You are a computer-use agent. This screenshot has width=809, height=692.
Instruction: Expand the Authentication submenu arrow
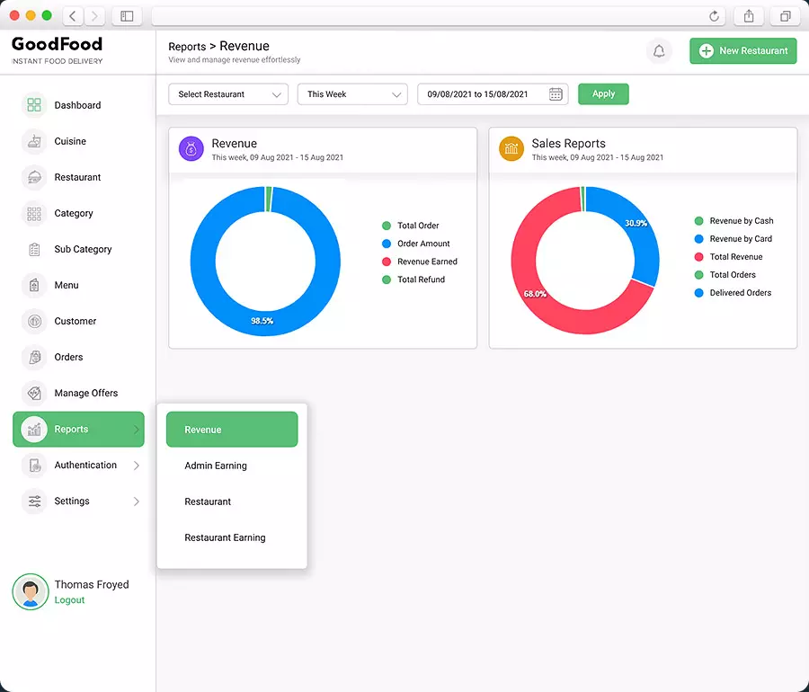[x=137, y=466]
